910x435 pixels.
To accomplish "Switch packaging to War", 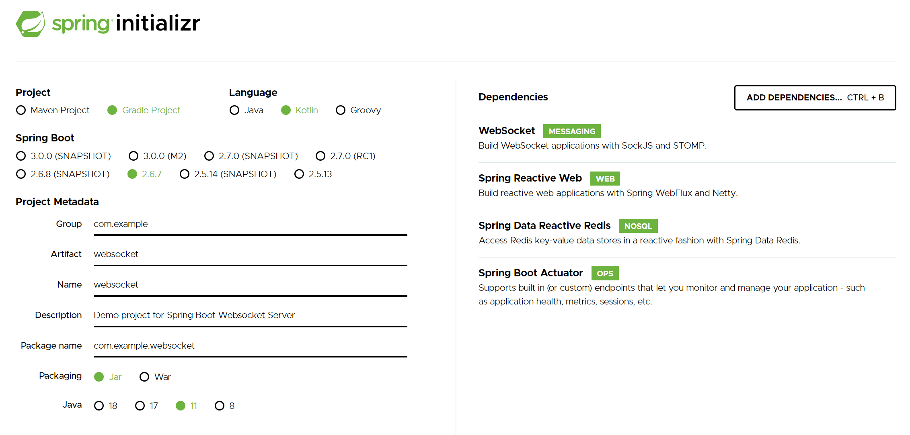I will tap(144, 377).
